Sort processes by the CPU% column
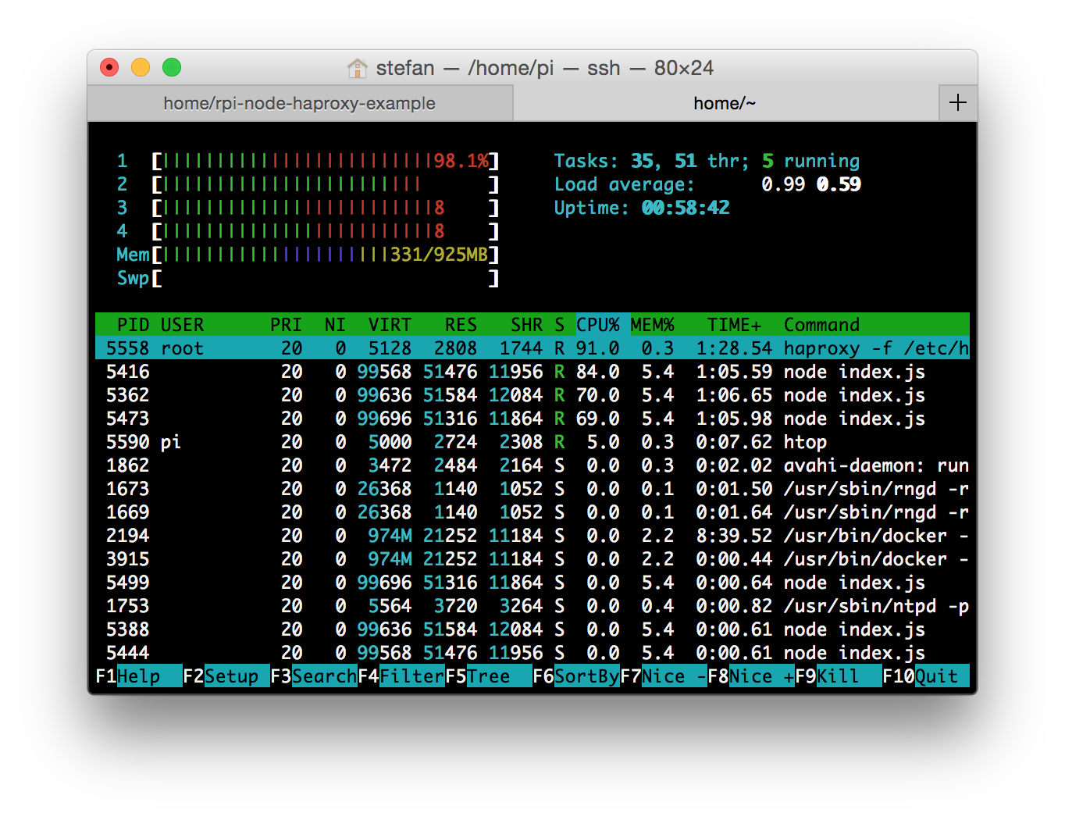This screenshot has width=1065, height=820. click(600, 324)
